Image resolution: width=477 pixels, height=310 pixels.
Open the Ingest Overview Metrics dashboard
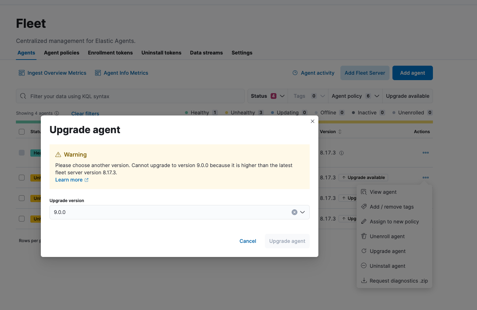click(x=52, y=73)
